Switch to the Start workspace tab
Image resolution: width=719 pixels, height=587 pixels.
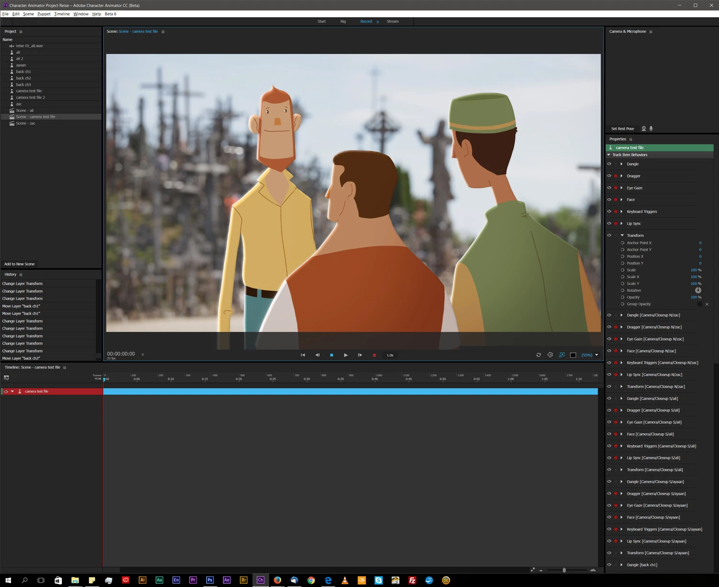pos(322,22)
